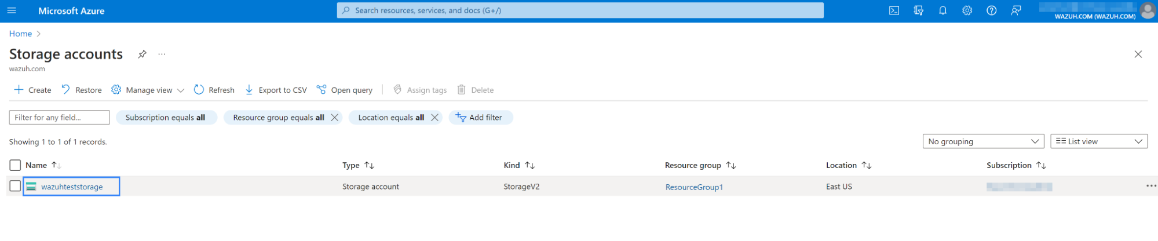Open the Azure portal hamburger menu
The width and height of the screenshot is (1158, 241).
coord(12,10)
